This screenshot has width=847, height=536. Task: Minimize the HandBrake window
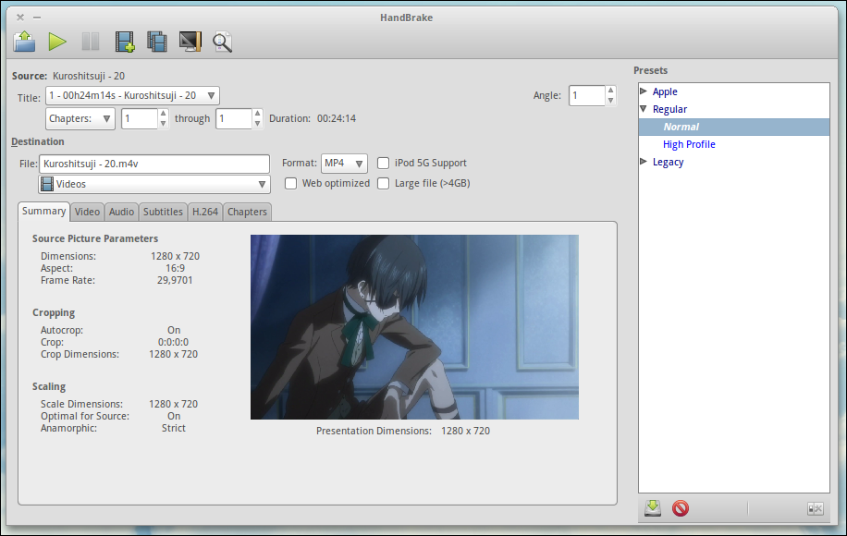point(37,18)
